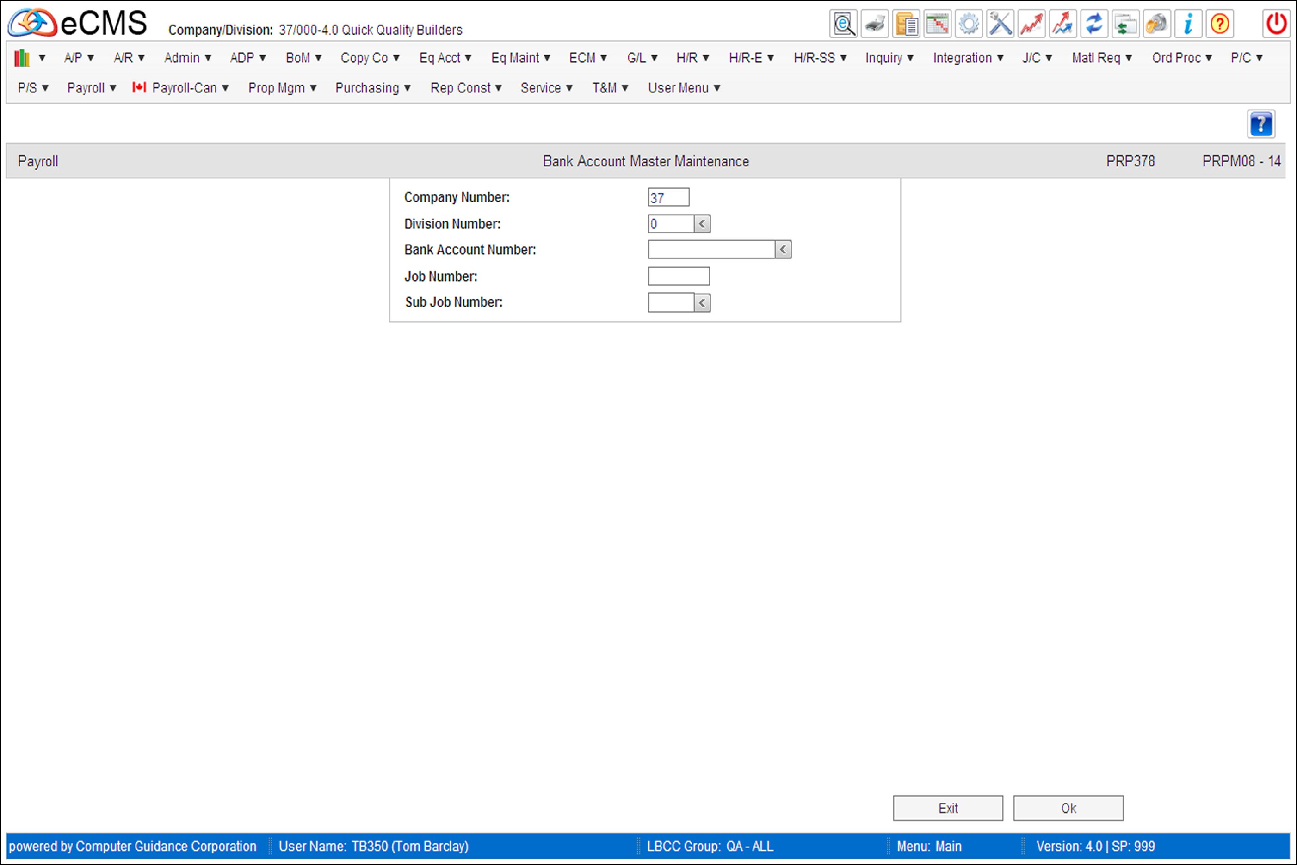Click the single red trend arrow icon
This screenshot has height=865, width=1297.
tap(1031, 24)
